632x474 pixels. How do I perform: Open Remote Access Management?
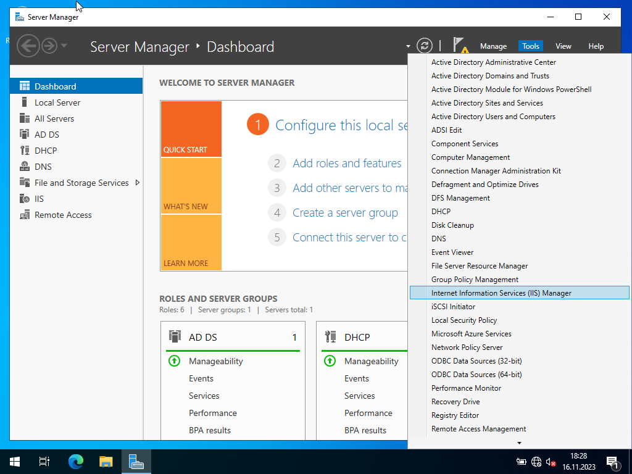(519, 429)
